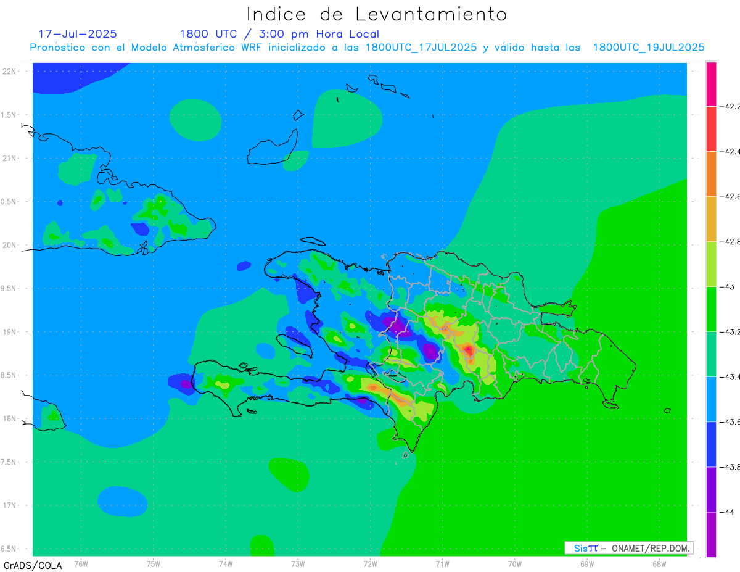740x572 pixels.
Task: Click the "74W" longitude label
Action: (x=226, y=564)
